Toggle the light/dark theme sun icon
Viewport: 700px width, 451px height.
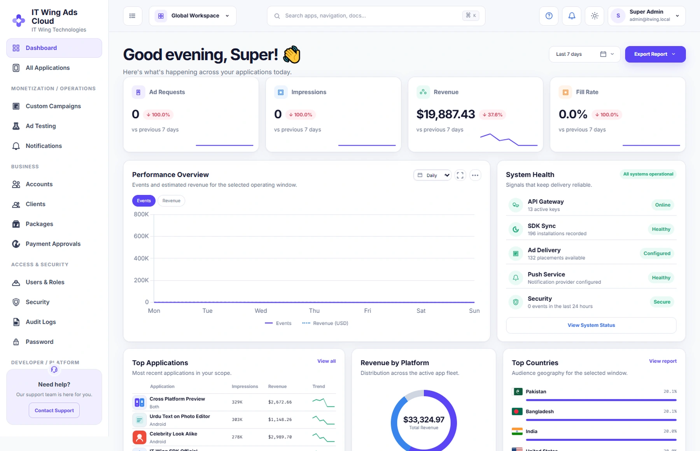(x=595, y=16)
